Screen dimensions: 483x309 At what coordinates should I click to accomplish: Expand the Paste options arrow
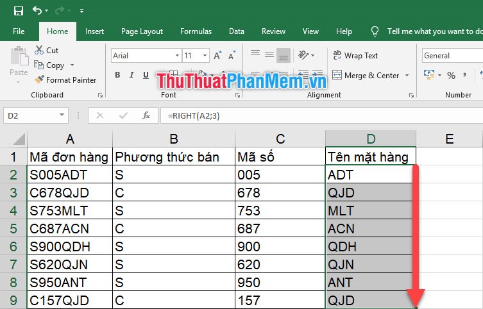click(x=19, y=82)
